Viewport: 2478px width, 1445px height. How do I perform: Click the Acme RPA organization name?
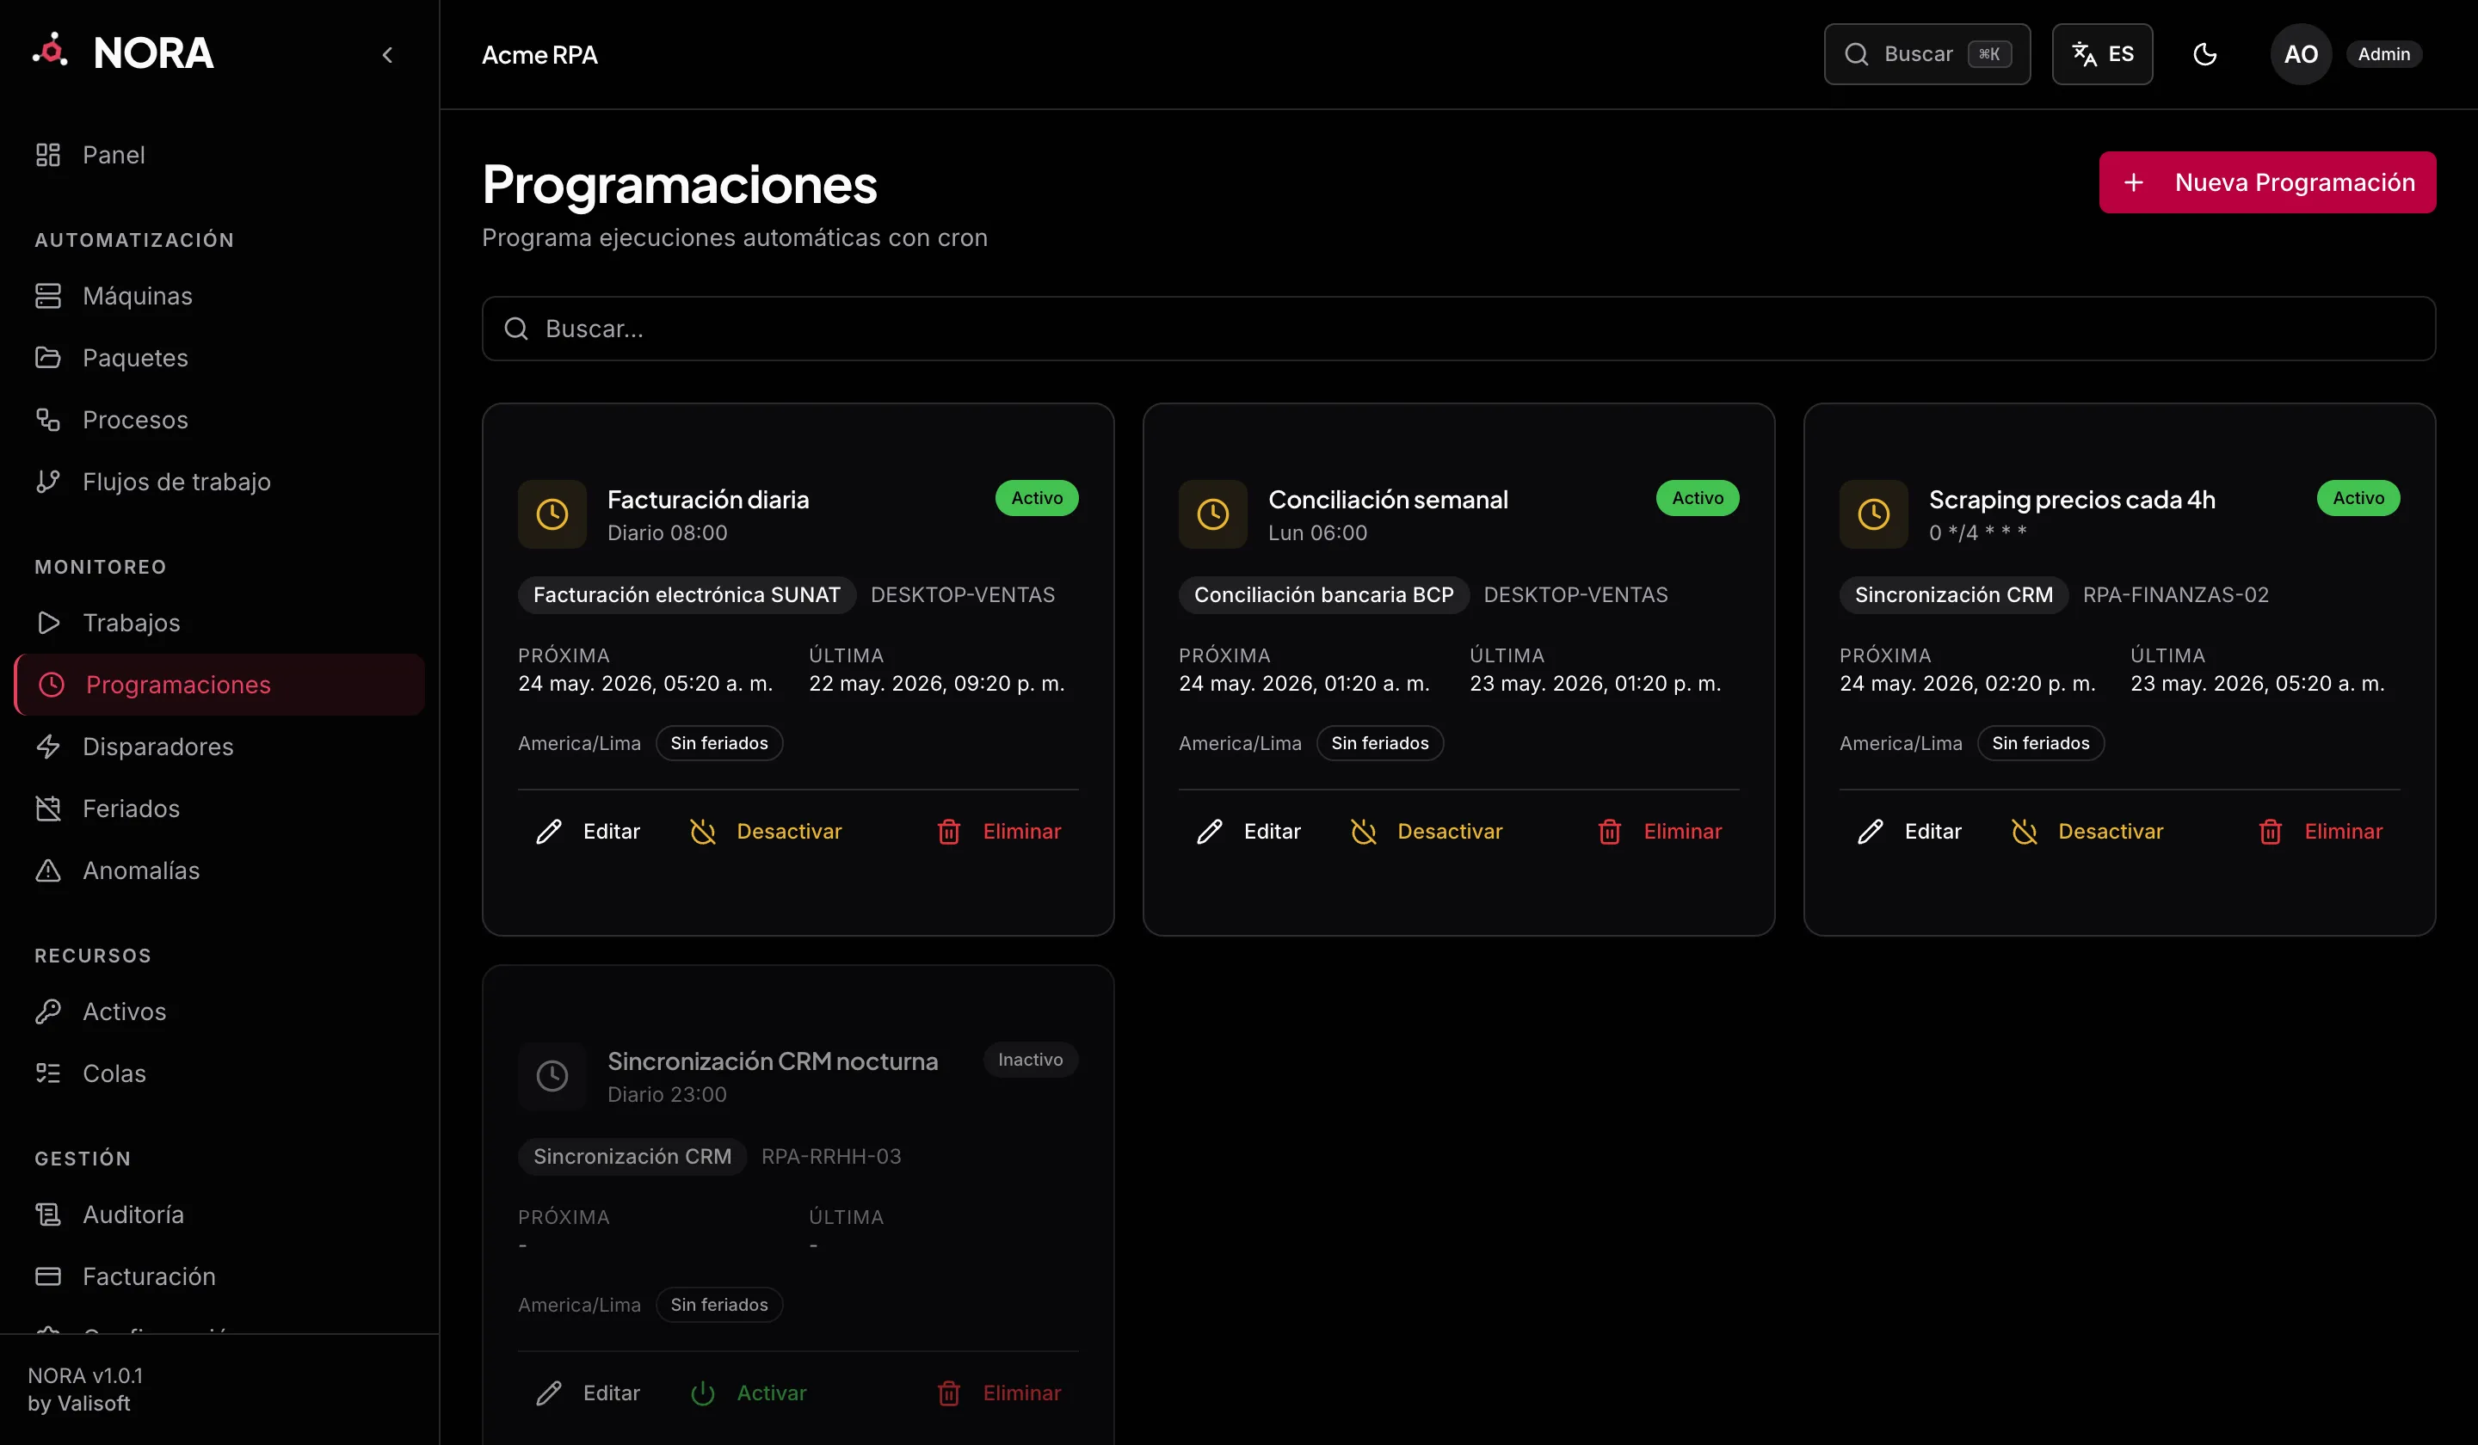point(539,55)
